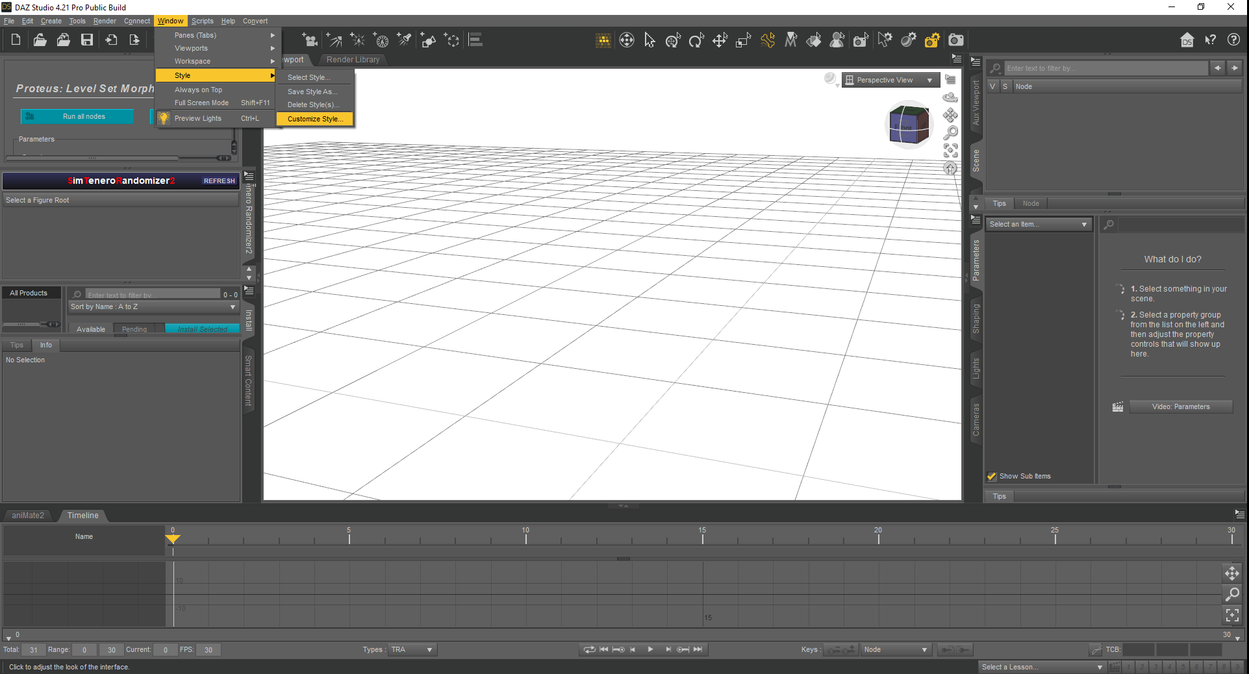
Task: Create a new distant light
Action: tap(334, 40)
